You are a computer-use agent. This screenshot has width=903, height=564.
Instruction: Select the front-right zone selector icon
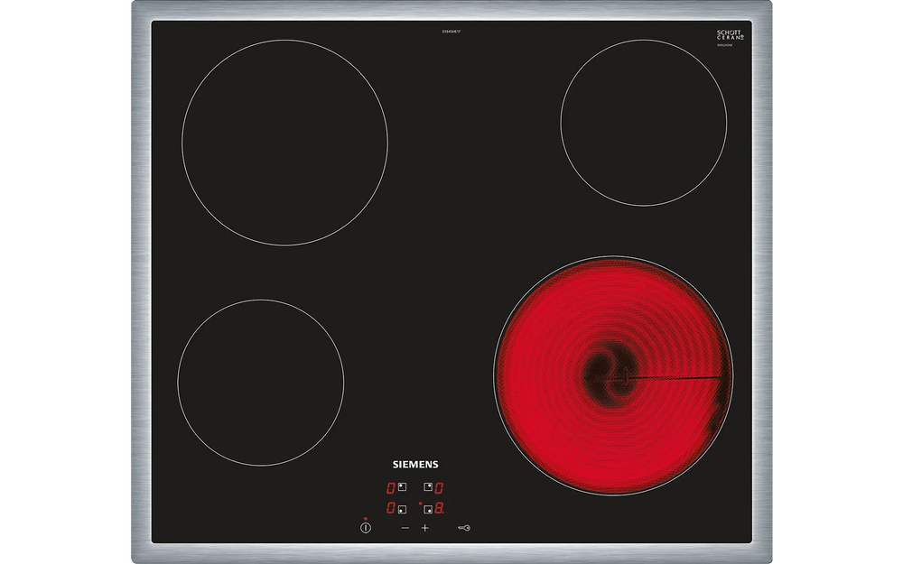(x=428, y=510)
